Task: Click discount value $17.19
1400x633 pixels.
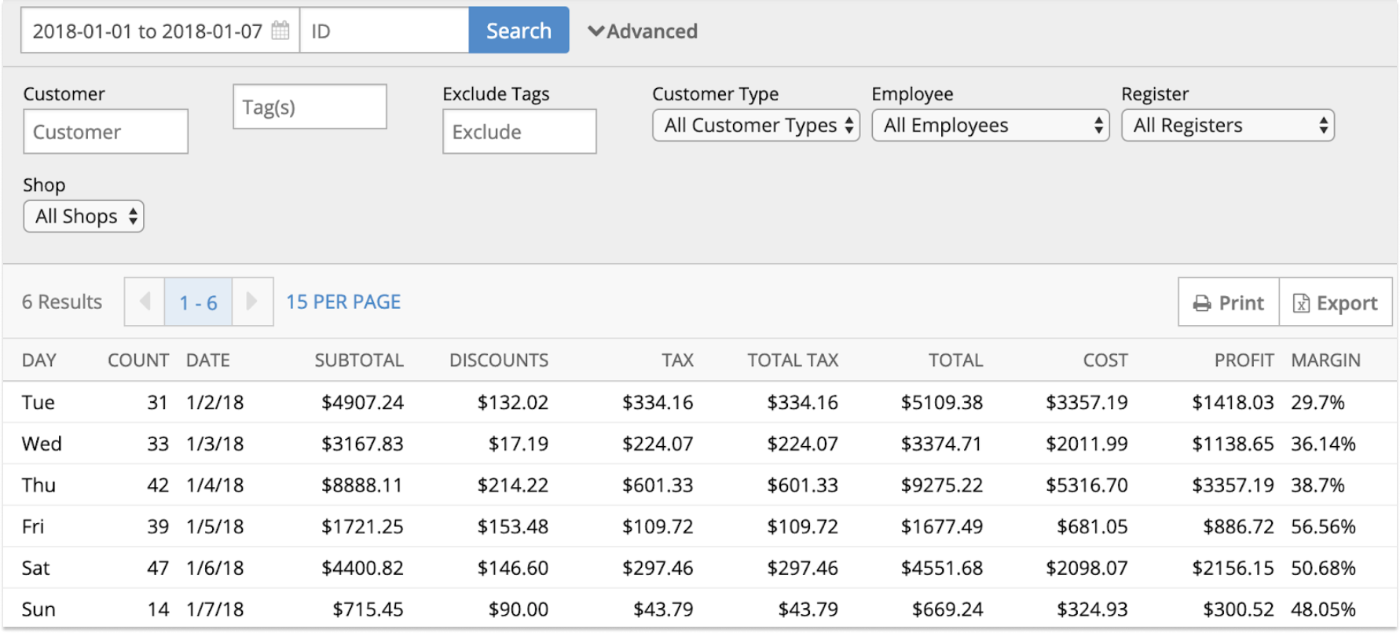Action: (519, 444)
